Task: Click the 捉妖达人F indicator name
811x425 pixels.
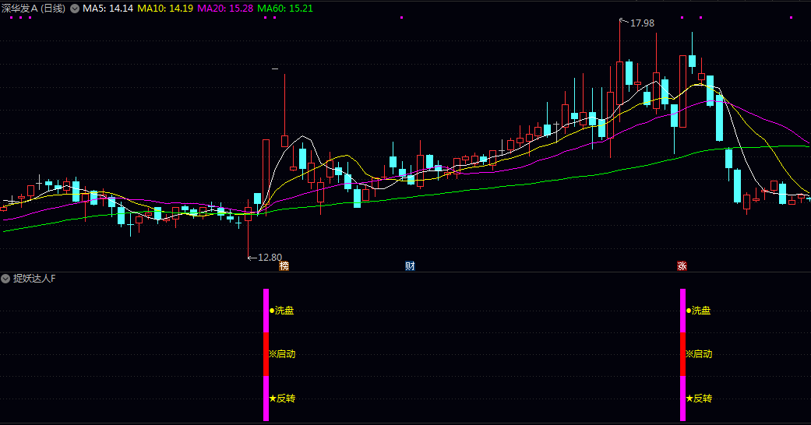Action: [34, 279]
